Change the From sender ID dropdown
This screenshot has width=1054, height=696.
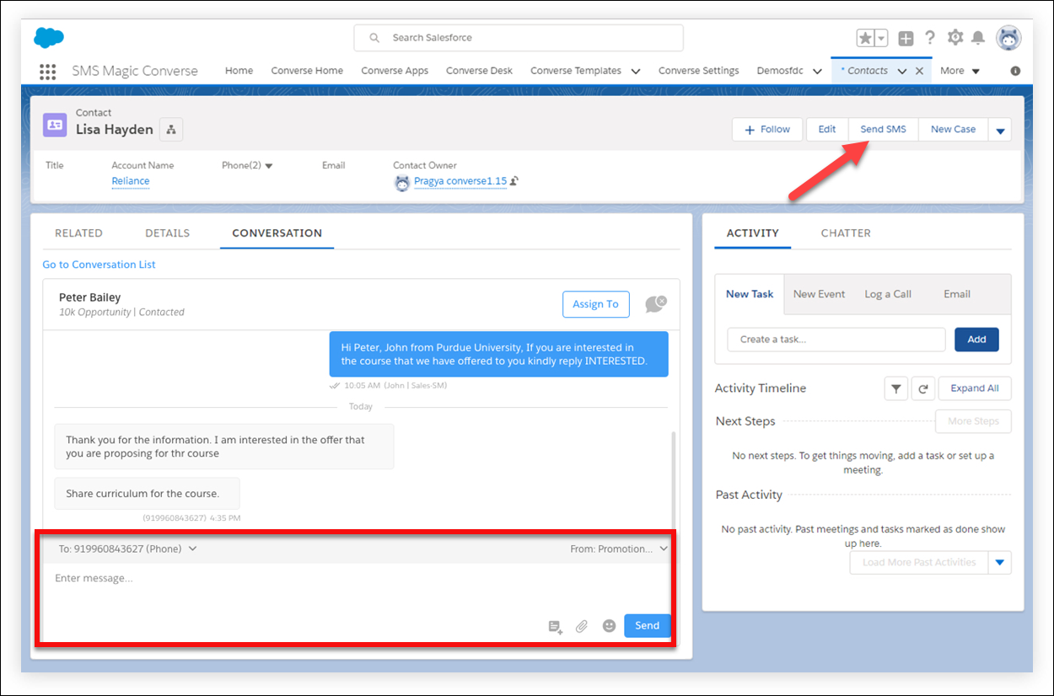point(619,549)
